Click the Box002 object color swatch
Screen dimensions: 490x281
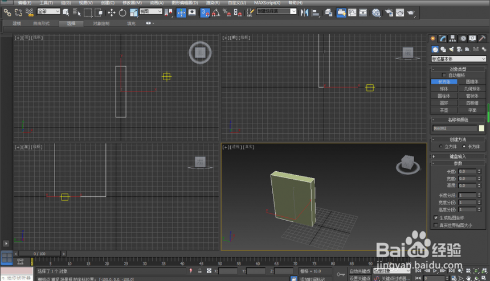pos(481,128)
